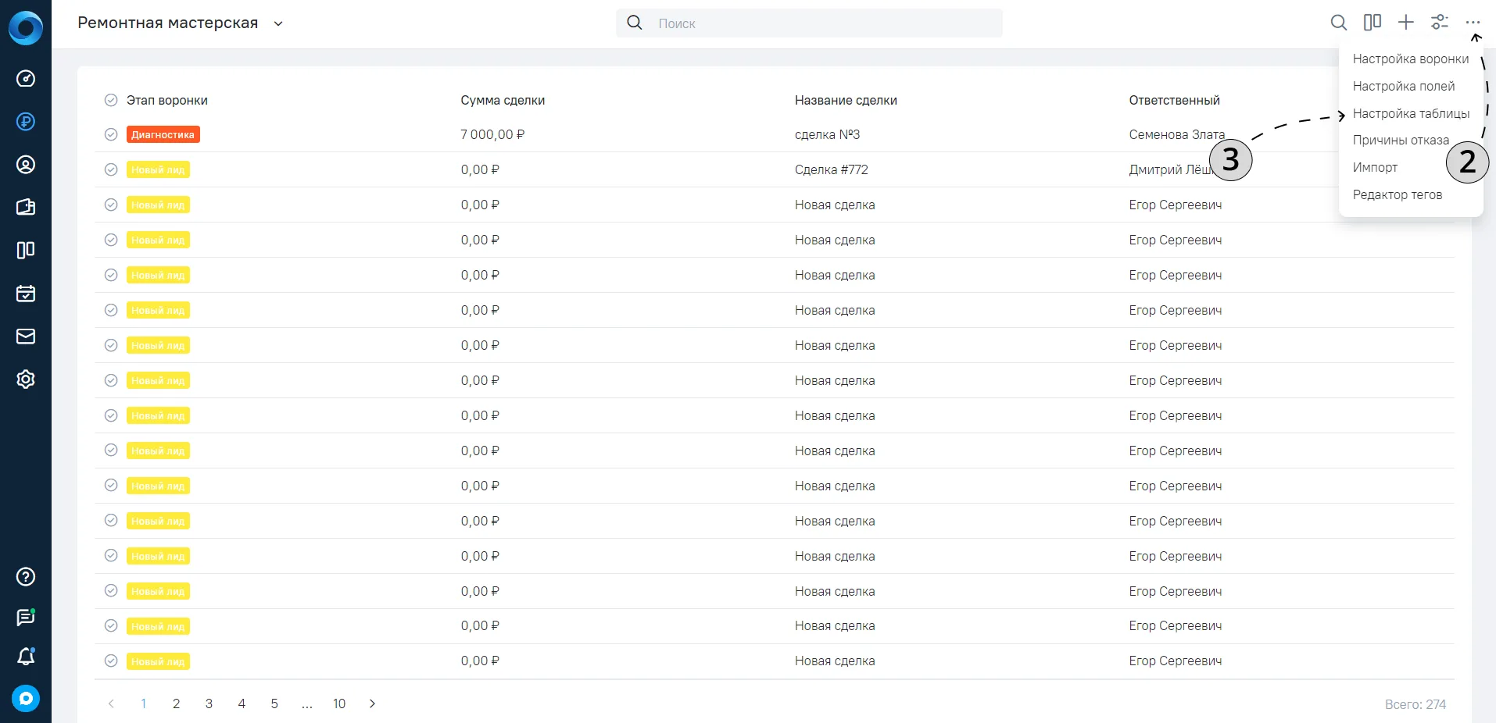Open the three-dots more options menu
This screenshot has width=1496, height=723.
[1473, 23]
